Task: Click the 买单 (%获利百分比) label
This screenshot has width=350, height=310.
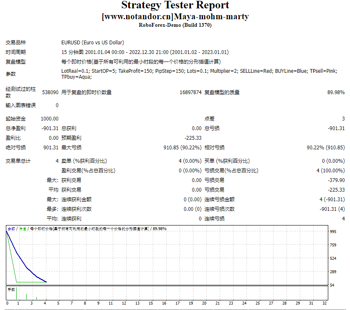Action: point(227,161)
